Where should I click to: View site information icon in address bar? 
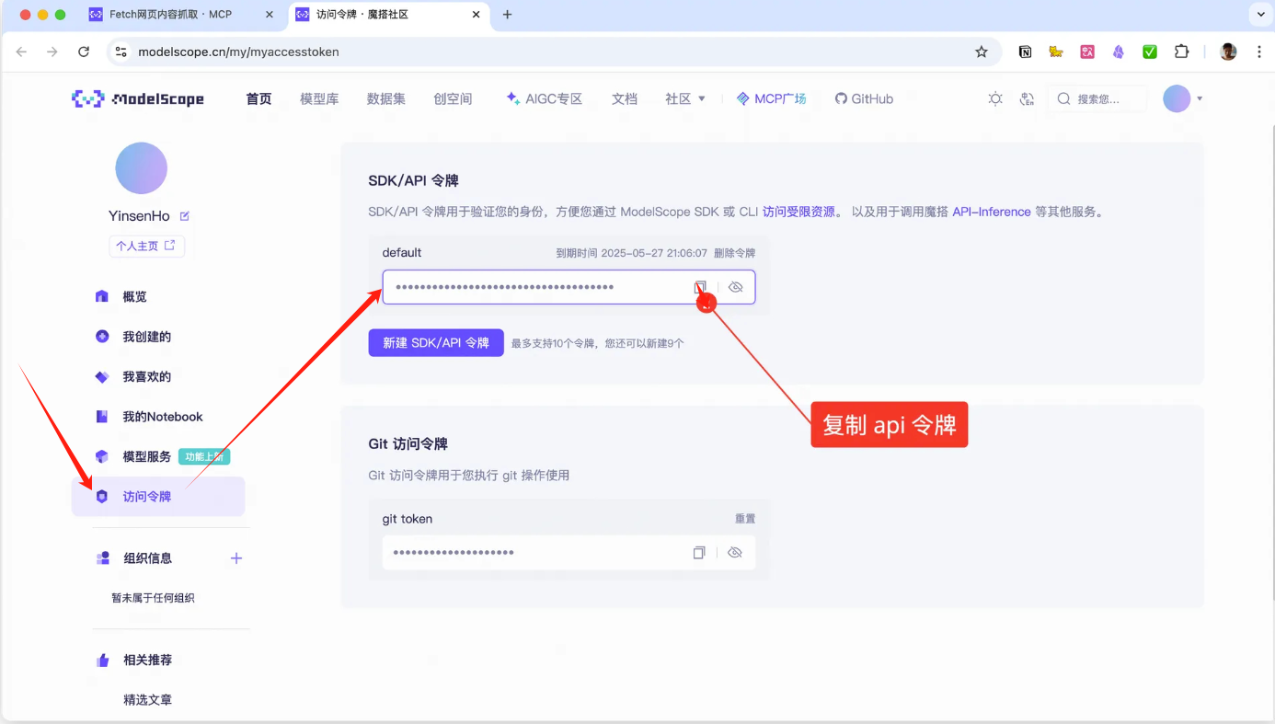tap(121, 52)
